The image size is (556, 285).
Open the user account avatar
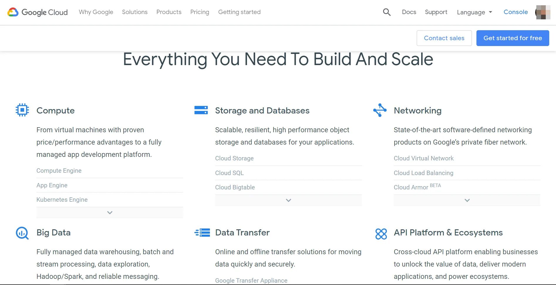[x=542, y=12]
